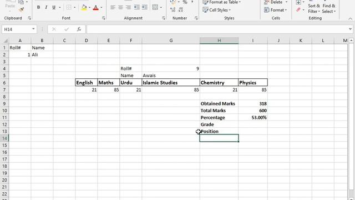
Task: Open Sort & Filter menu
Action: [x=314, y=8]
